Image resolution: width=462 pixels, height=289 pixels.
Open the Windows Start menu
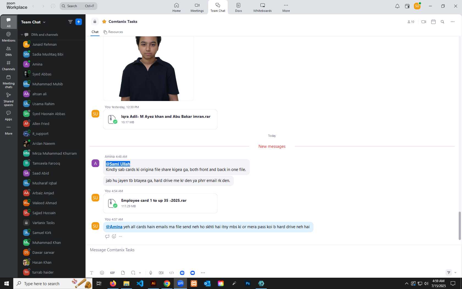[7, 283]
